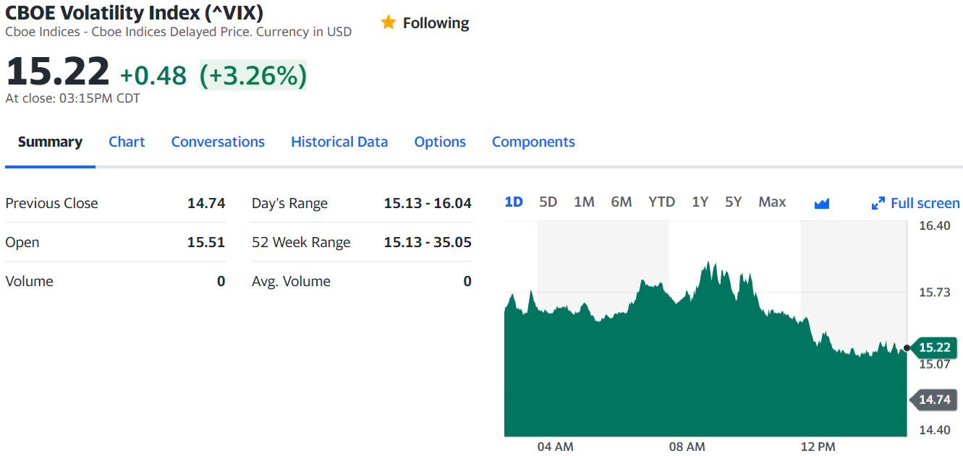Click the 15.07 y-axis label

(x=934, y=363)
